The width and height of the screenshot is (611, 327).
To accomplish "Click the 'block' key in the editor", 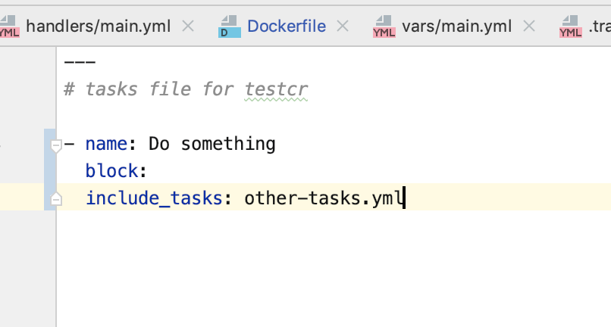I will pos(112,171).
